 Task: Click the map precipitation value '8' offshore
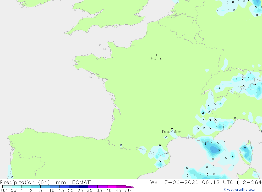(212, 151)
